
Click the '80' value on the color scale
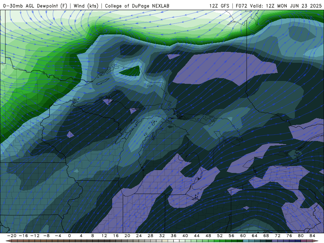click(x=301, y=236)
